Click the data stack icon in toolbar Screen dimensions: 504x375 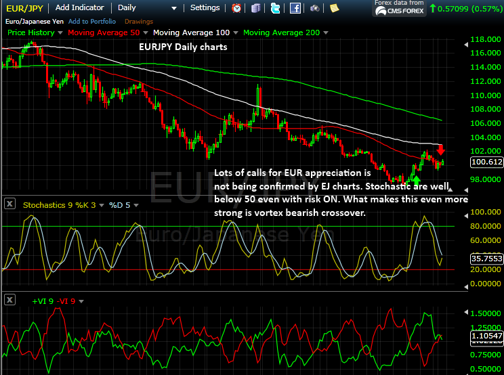click(x=255, y=8)
